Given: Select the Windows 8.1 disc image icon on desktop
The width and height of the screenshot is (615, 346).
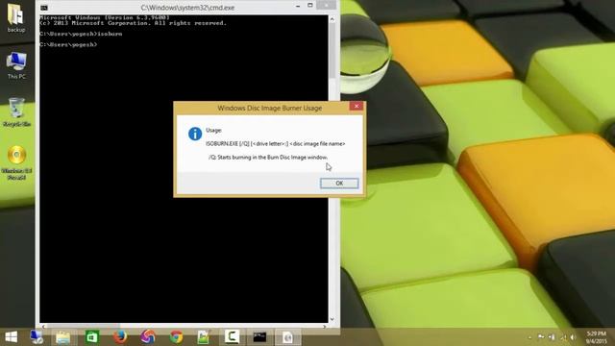Looking at the screenshot, I should (16, 162).
